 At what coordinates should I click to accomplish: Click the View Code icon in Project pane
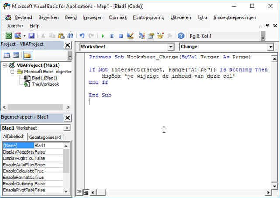7,55
